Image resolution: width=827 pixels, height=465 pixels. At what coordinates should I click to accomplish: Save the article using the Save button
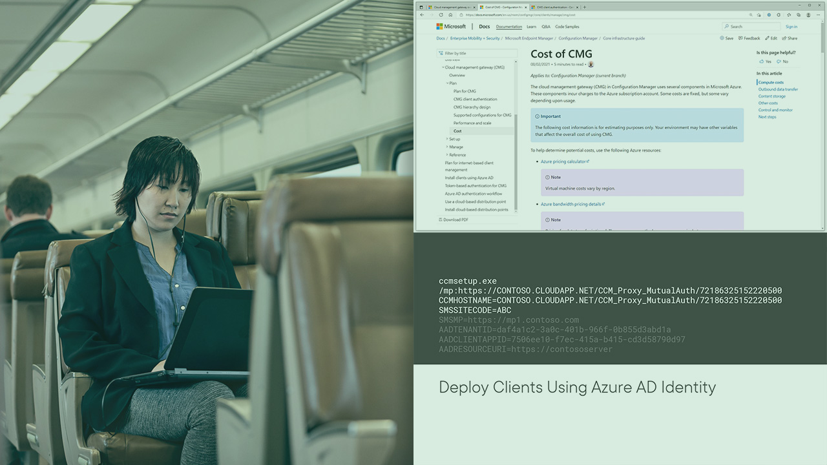(727, 38)
